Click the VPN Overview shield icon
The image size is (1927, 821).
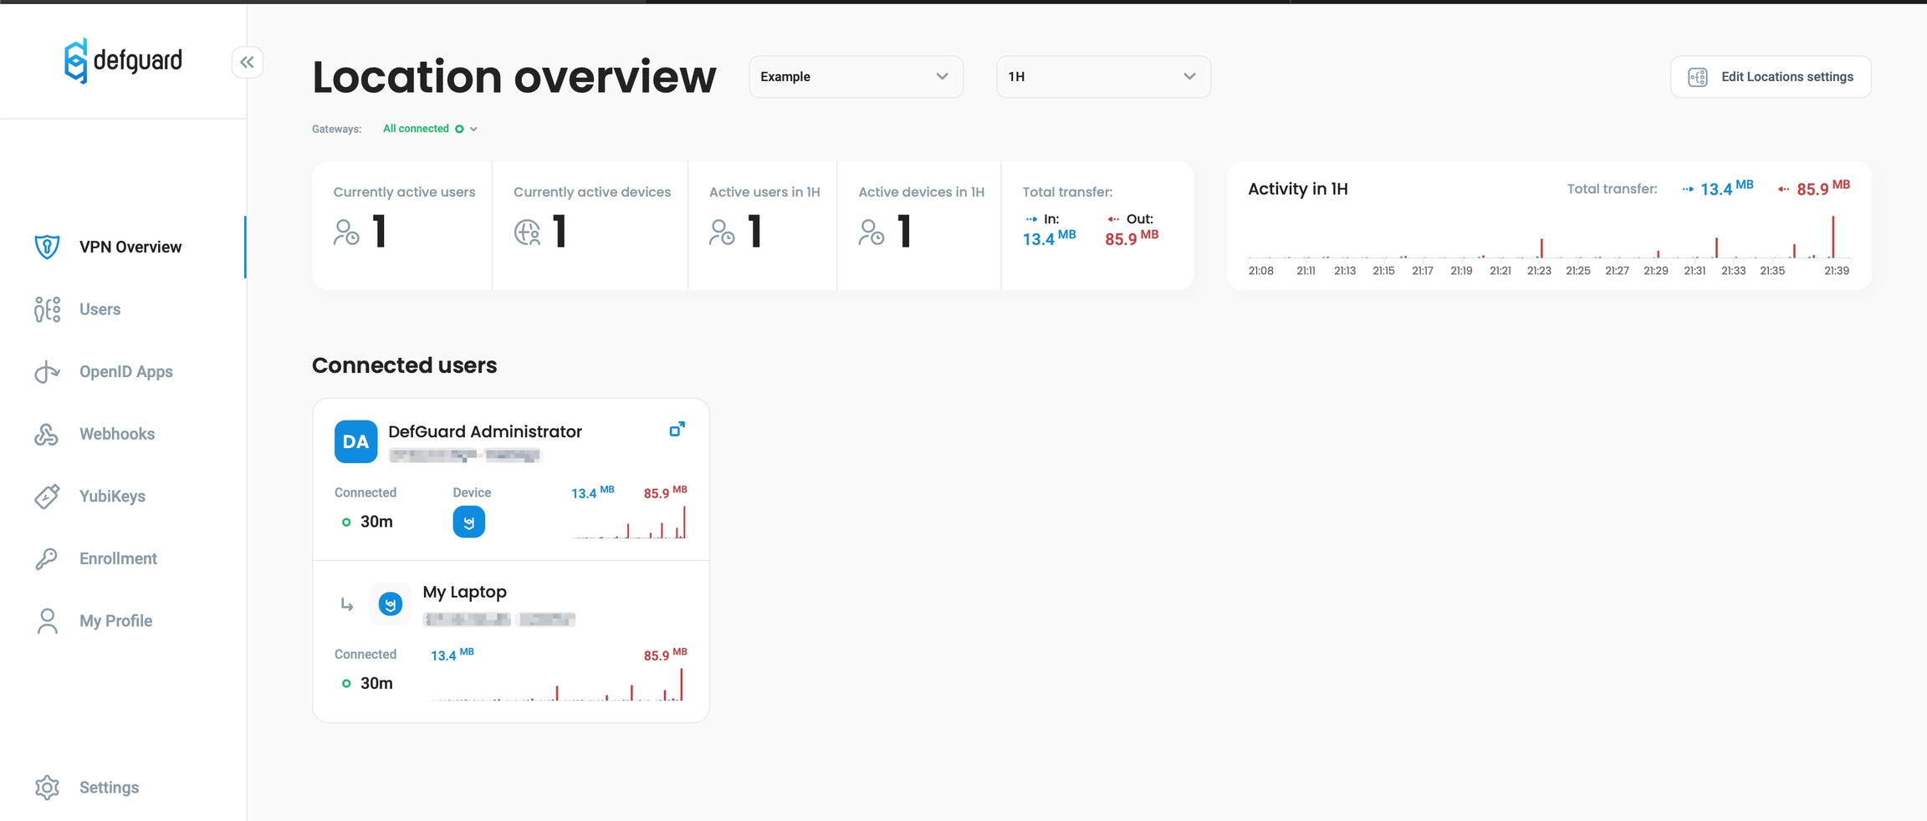click(x=47, y=247)
